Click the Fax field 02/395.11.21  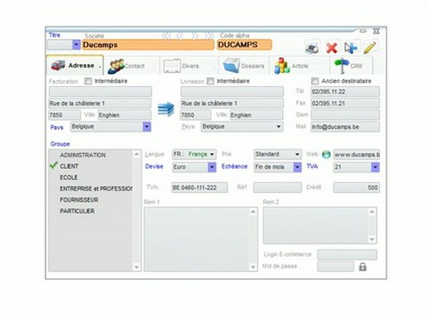tap(345, 103)
